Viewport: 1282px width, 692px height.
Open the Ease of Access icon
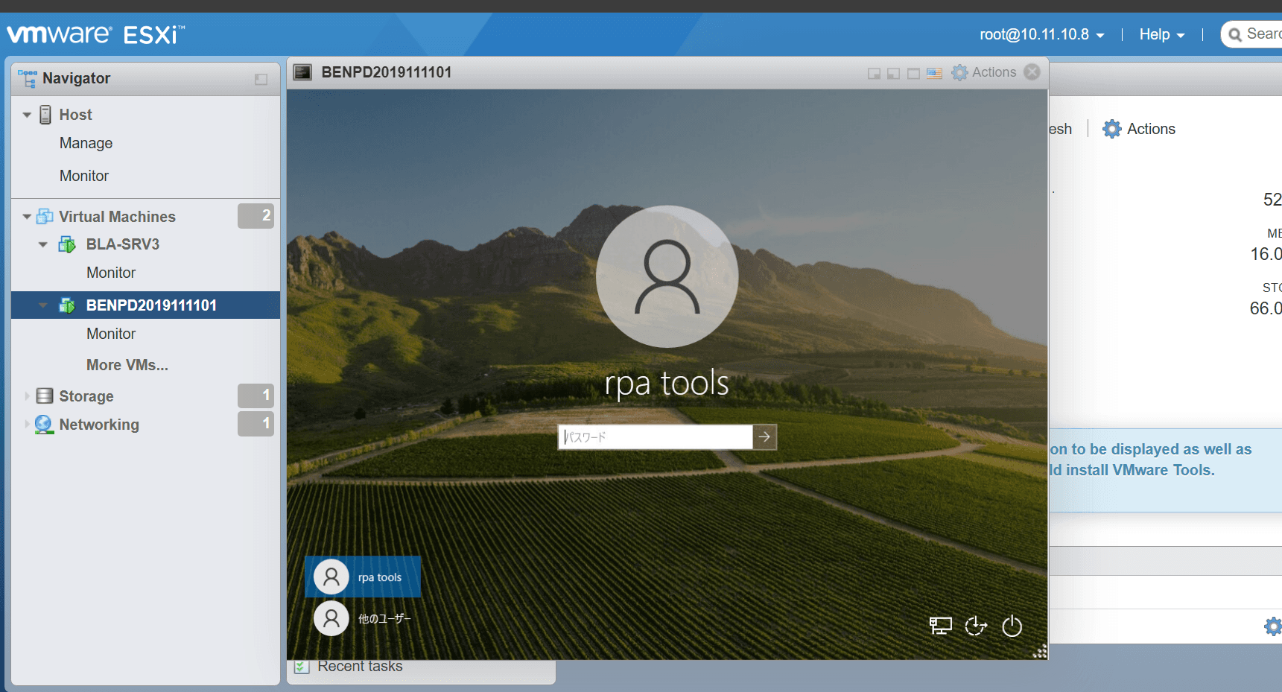[975, 626]
